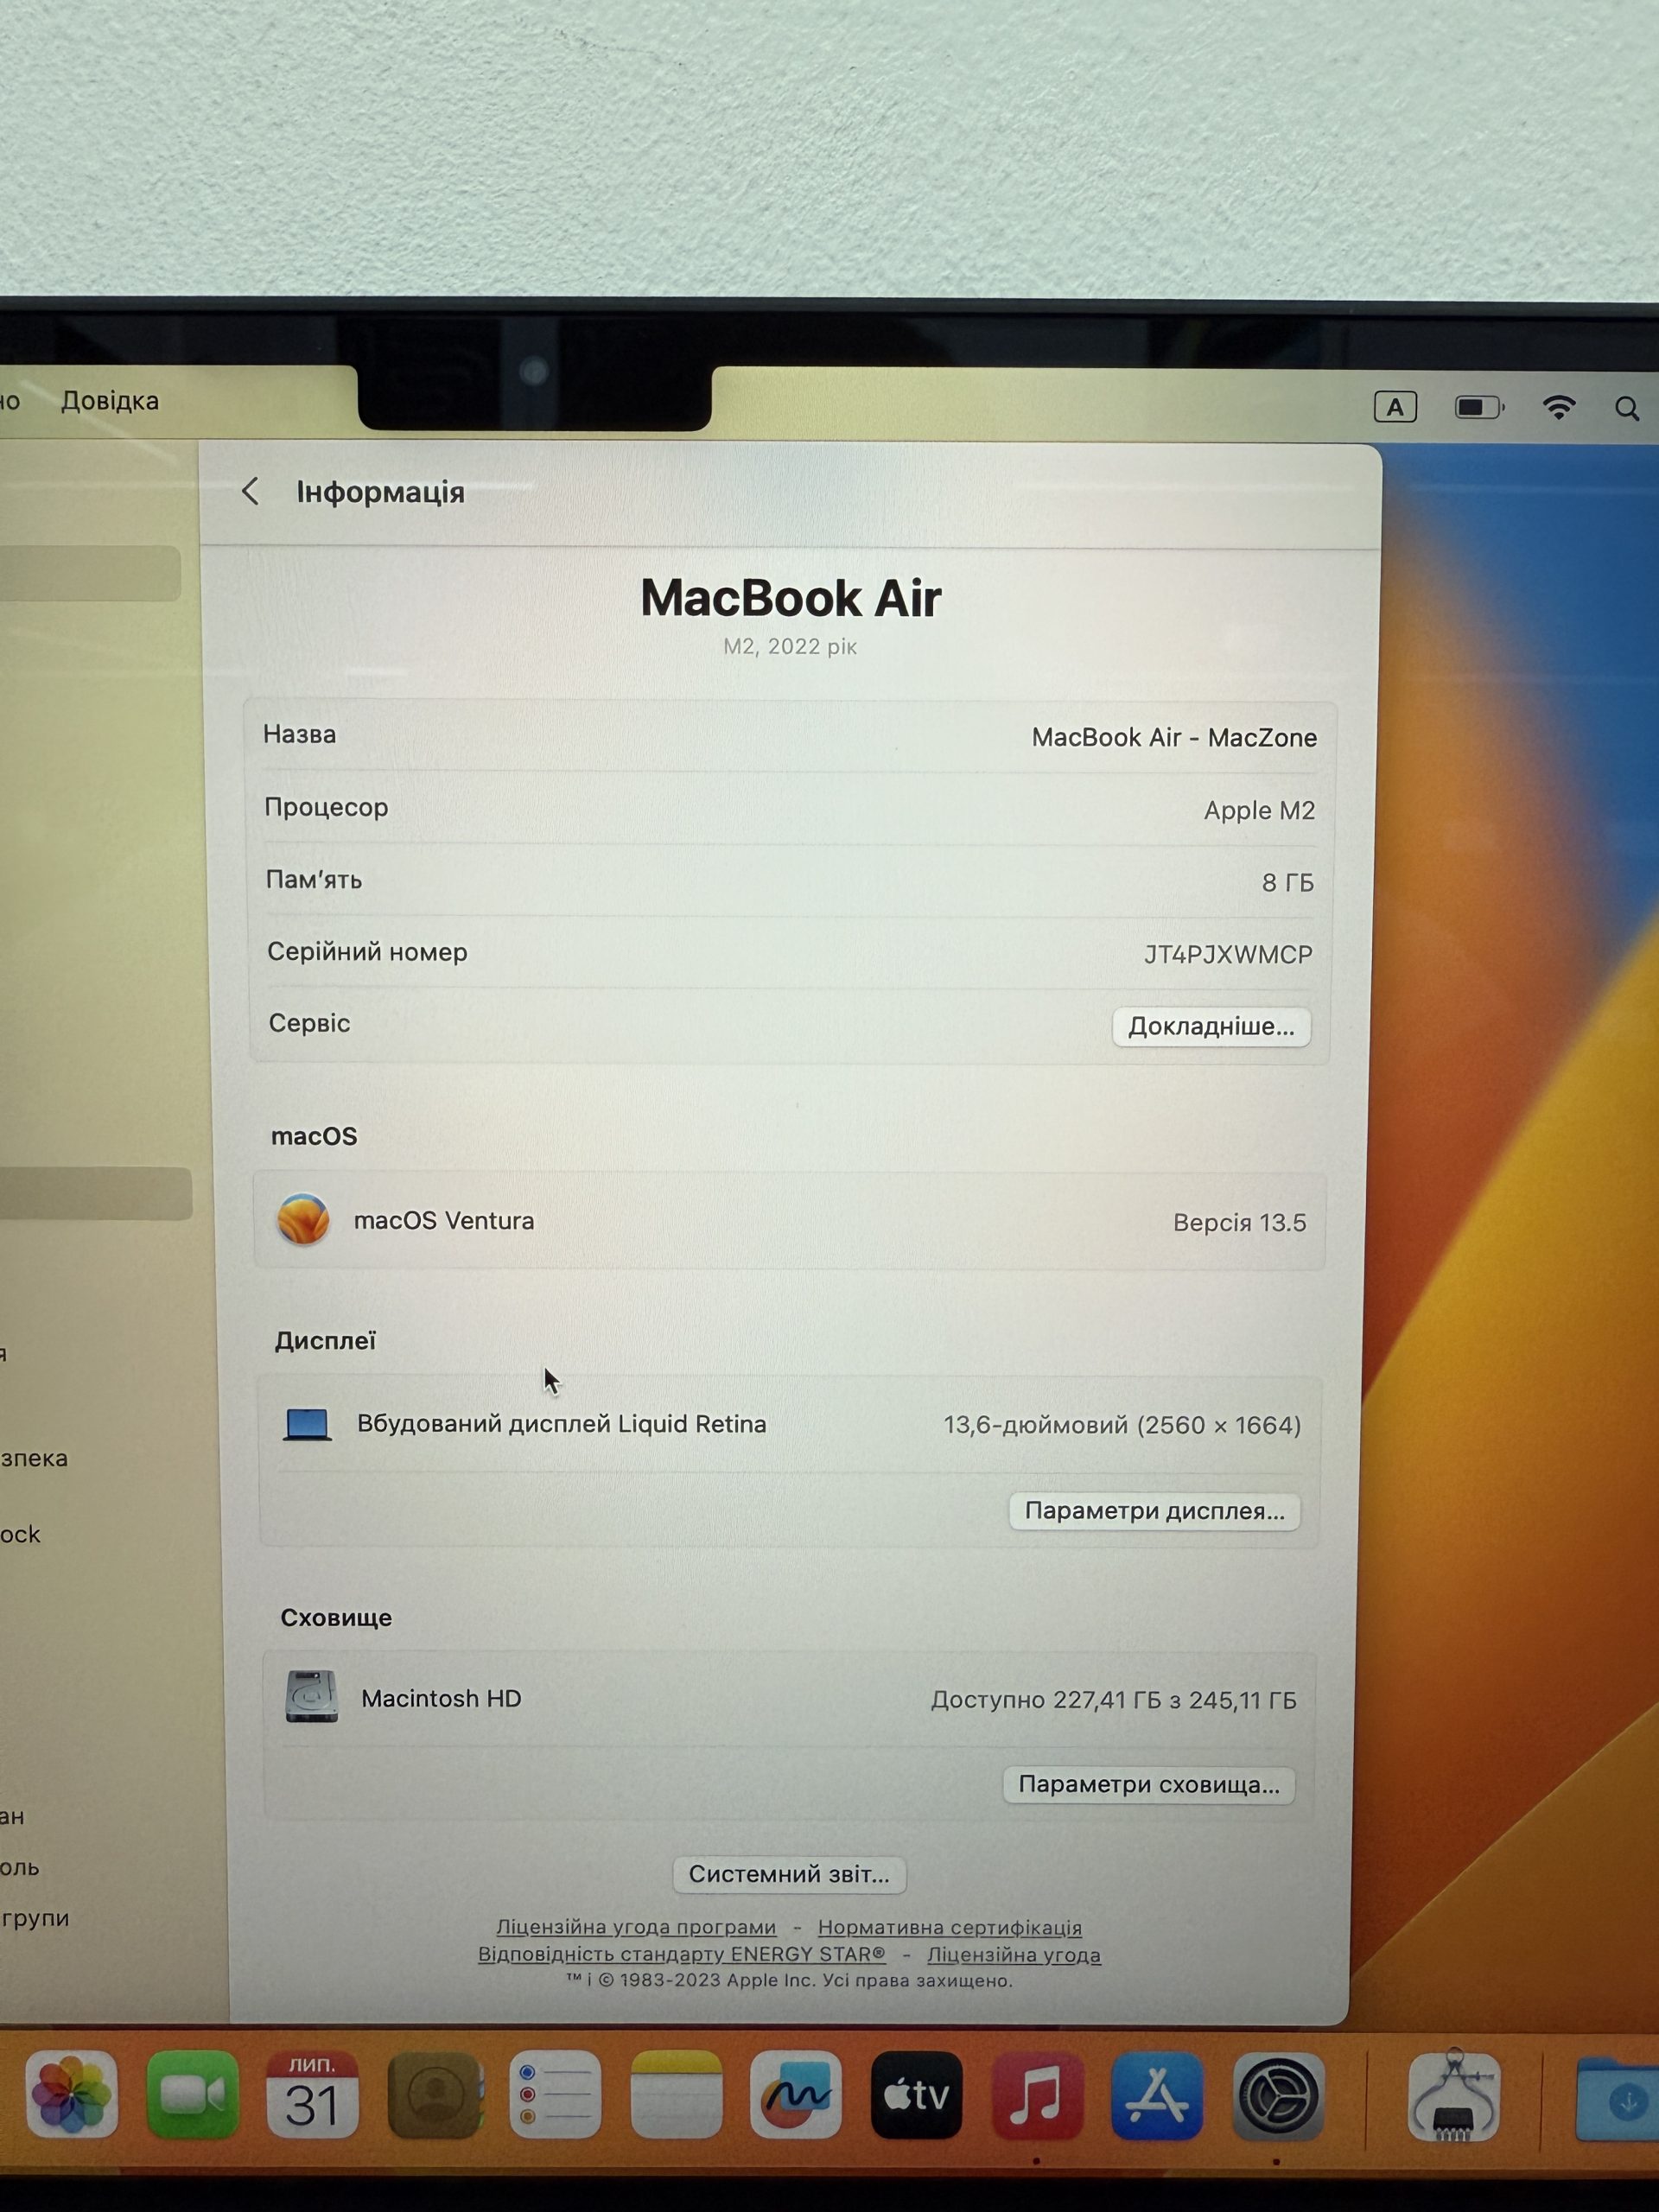This screenshot has width=1659, height=2212.
Task: Open Параметри дисплея… button
Action: 1154,1511
